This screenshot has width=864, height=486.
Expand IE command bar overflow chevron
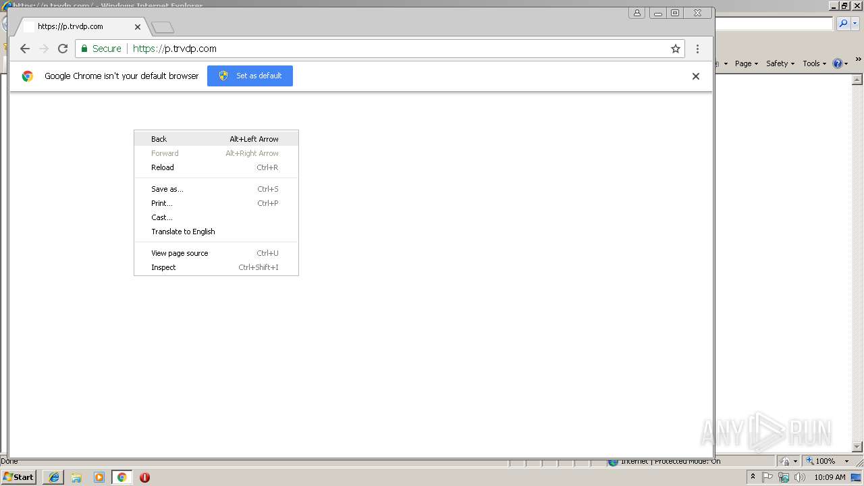[859, 60]
